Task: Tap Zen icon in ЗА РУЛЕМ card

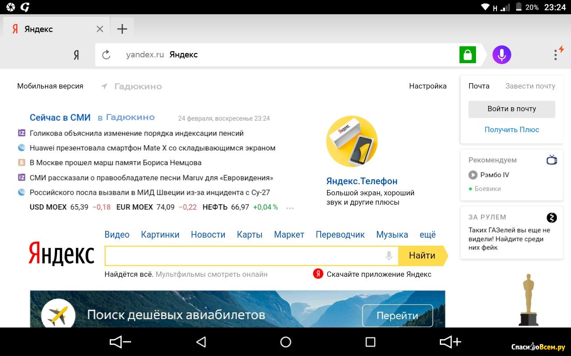Action: pyautogui.click(x=552, y=218)
